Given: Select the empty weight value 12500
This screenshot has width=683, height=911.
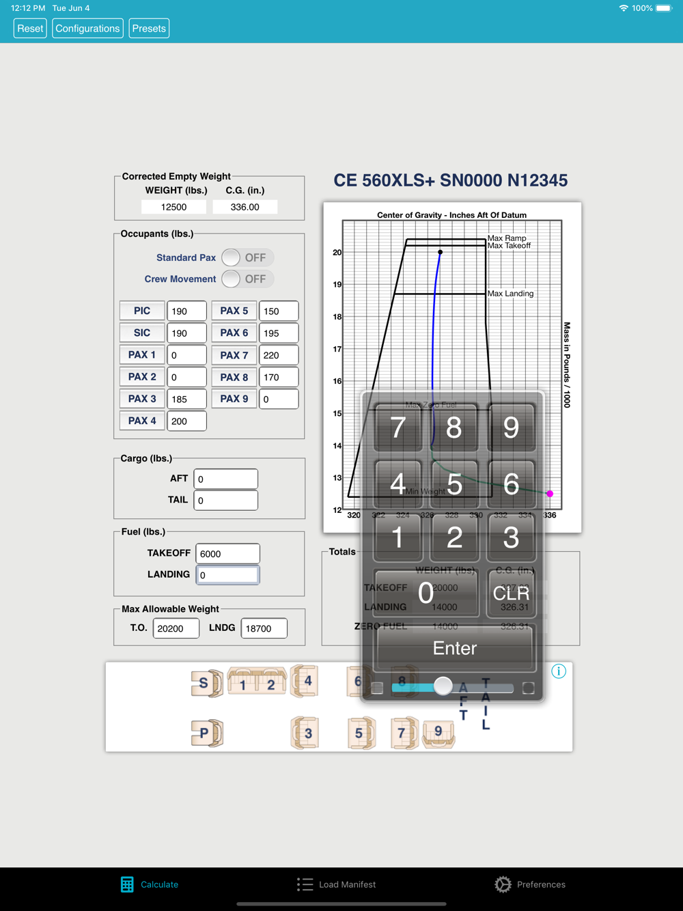Looking at the screenshot, I should pyautogui.click(x=173, y=207).
